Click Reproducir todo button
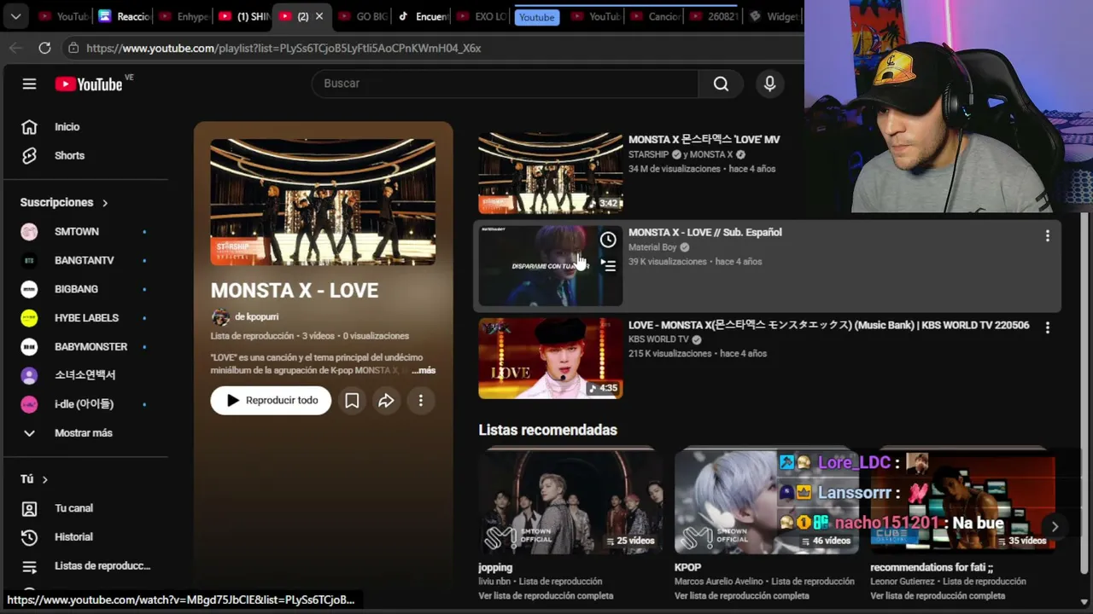The height and width of the screenshot is (614, 1093). tap(271, 401)
